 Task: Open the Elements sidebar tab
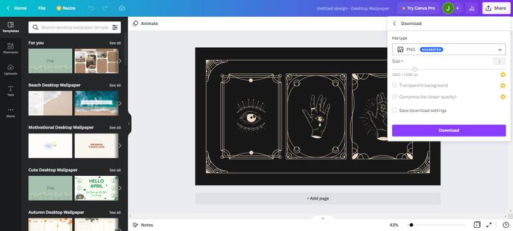tap(11, 48)
